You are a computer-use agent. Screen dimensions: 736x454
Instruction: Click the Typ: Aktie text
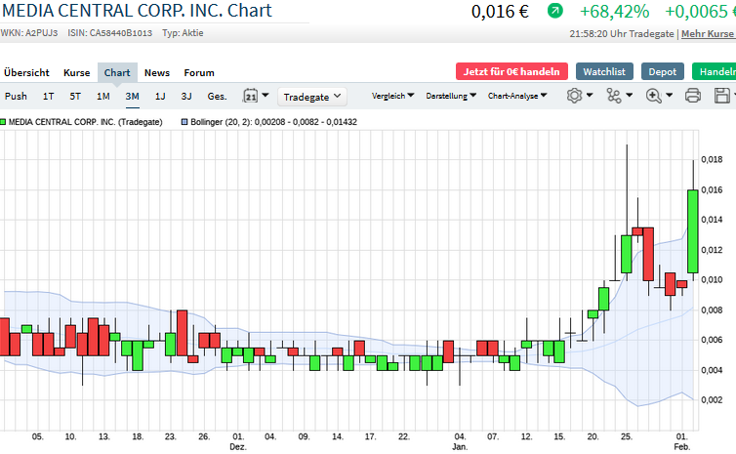point(183,33)
